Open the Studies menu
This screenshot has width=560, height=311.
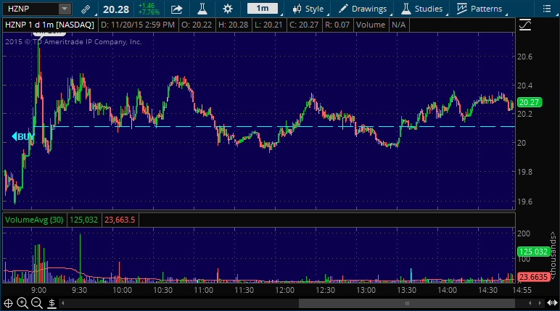click(421, 9)
